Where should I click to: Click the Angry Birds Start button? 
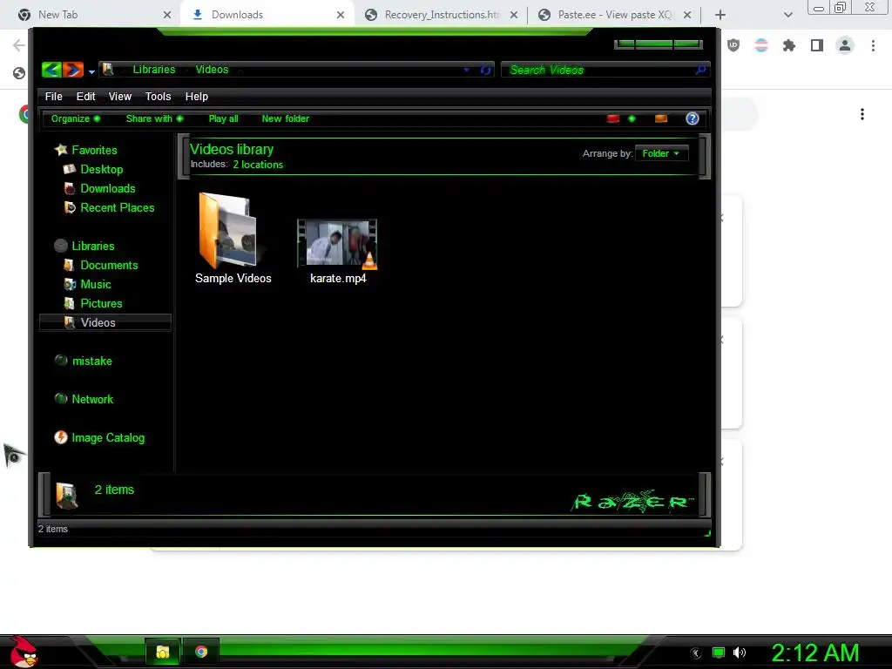pyautogui.click(x=24, y=652)
